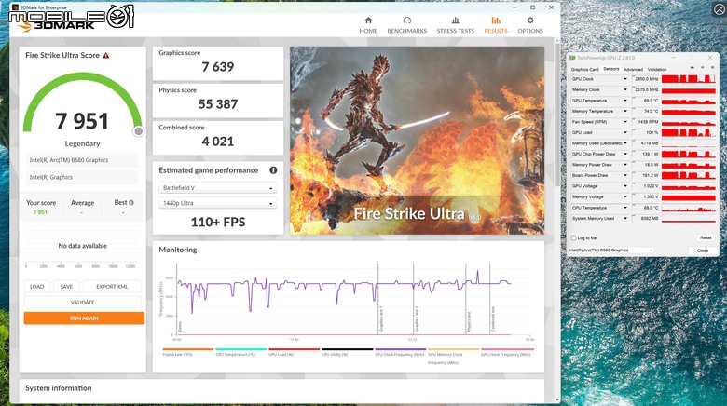This screenshot has height=406, width=727.
Task: Open the GPU Voltage sensor dropdown
Action: click(x=625, y=186)
